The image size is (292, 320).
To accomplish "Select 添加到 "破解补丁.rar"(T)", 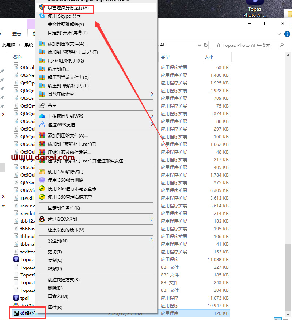I will click(x=72, y=144).
